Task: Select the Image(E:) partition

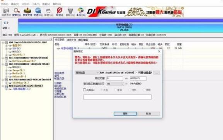Action: [x=19, y=70]
